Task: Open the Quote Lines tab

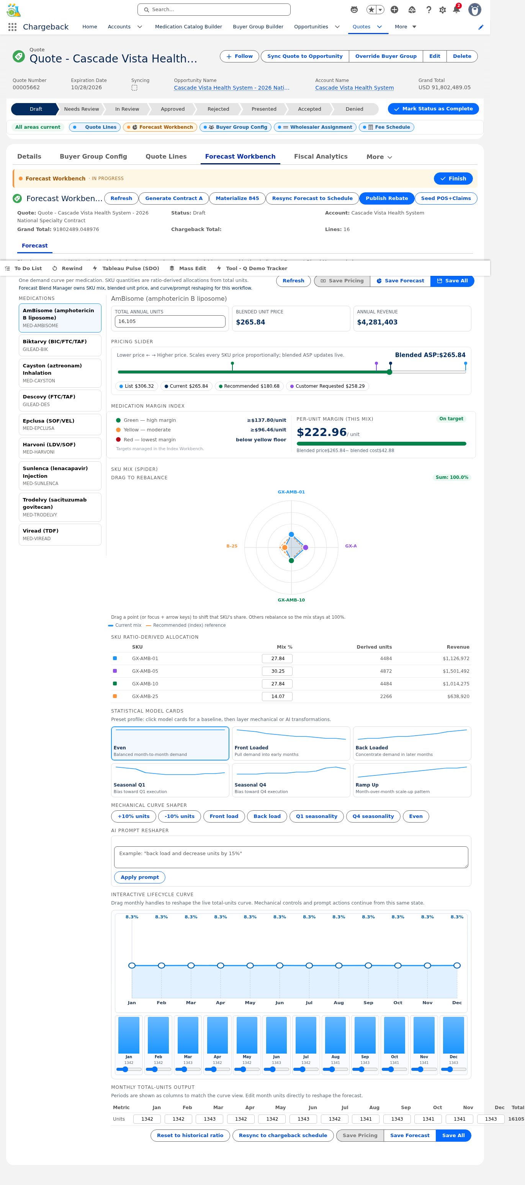Action: coord(166,157)
